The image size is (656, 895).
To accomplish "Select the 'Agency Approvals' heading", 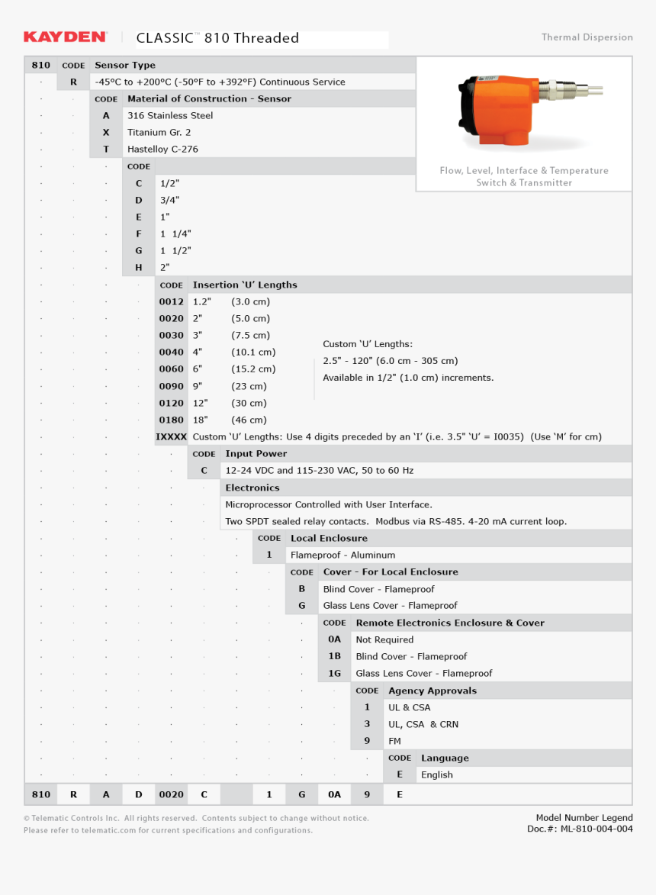I will click(x=433, y=691).
